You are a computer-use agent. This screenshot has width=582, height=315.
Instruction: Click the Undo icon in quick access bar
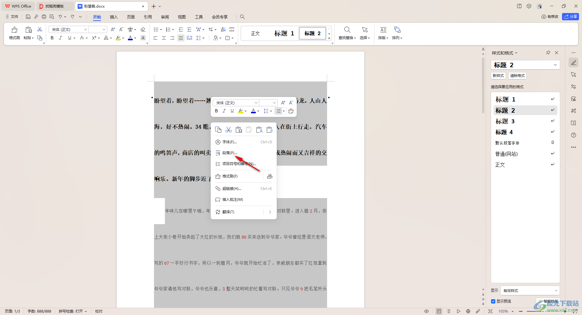coord(60,17)
